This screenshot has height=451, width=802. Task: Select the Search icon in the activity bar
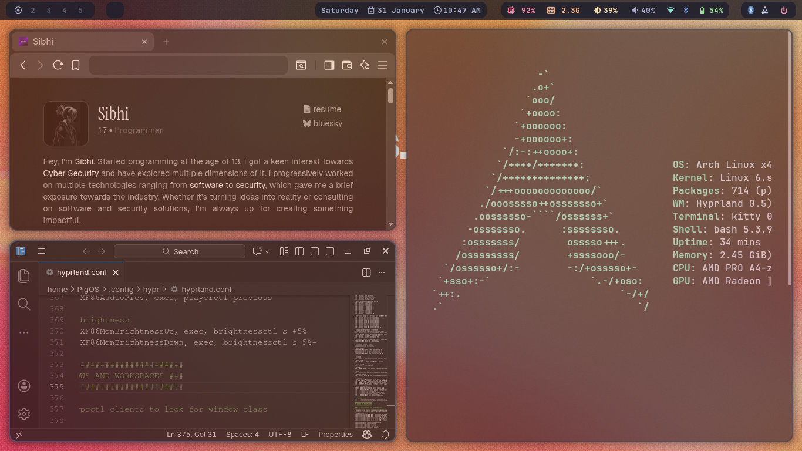[x=23, y=304]
